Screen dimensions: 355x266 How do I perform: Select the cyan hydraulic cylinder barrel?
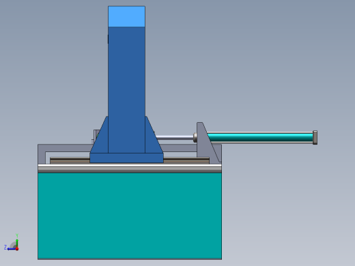pyautogui.click(x=261, y=138)
